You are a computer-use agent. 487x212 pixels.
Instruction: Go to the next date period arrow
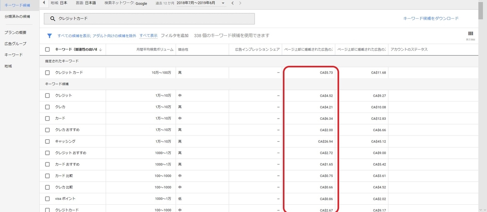pyautogui.click(x=240, y=3)
